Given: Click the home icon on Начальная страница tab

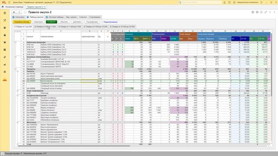Looking at the screenshot, I should pyautogui.click(x=3, y=7).
